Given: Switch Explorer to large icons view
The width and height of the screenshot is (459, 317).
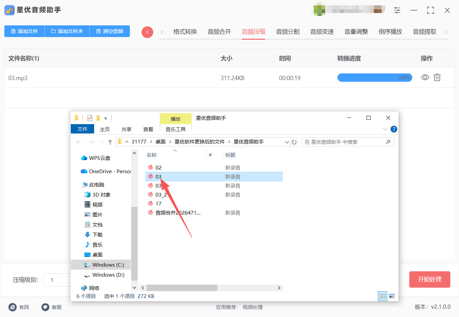Looking at the screenshot, I should 392,296.
